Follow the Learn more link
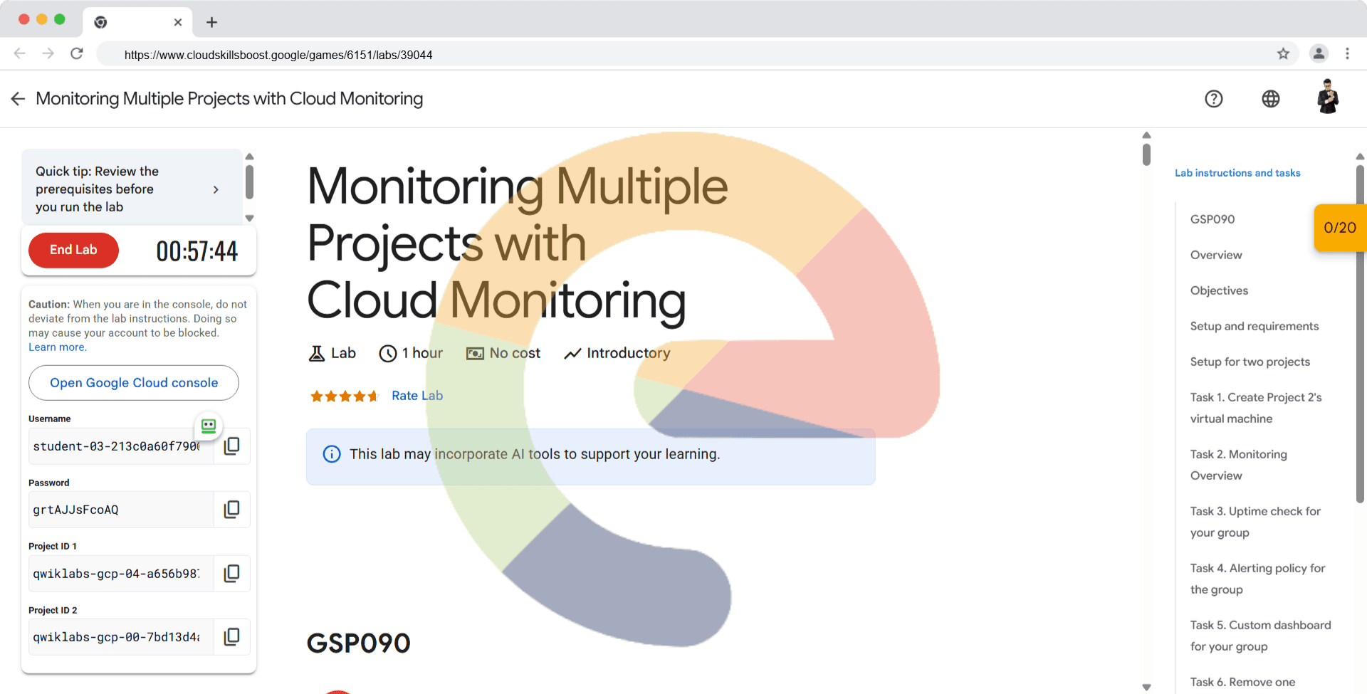Screen dimensions: 1367x694 [x=57, y=347]
